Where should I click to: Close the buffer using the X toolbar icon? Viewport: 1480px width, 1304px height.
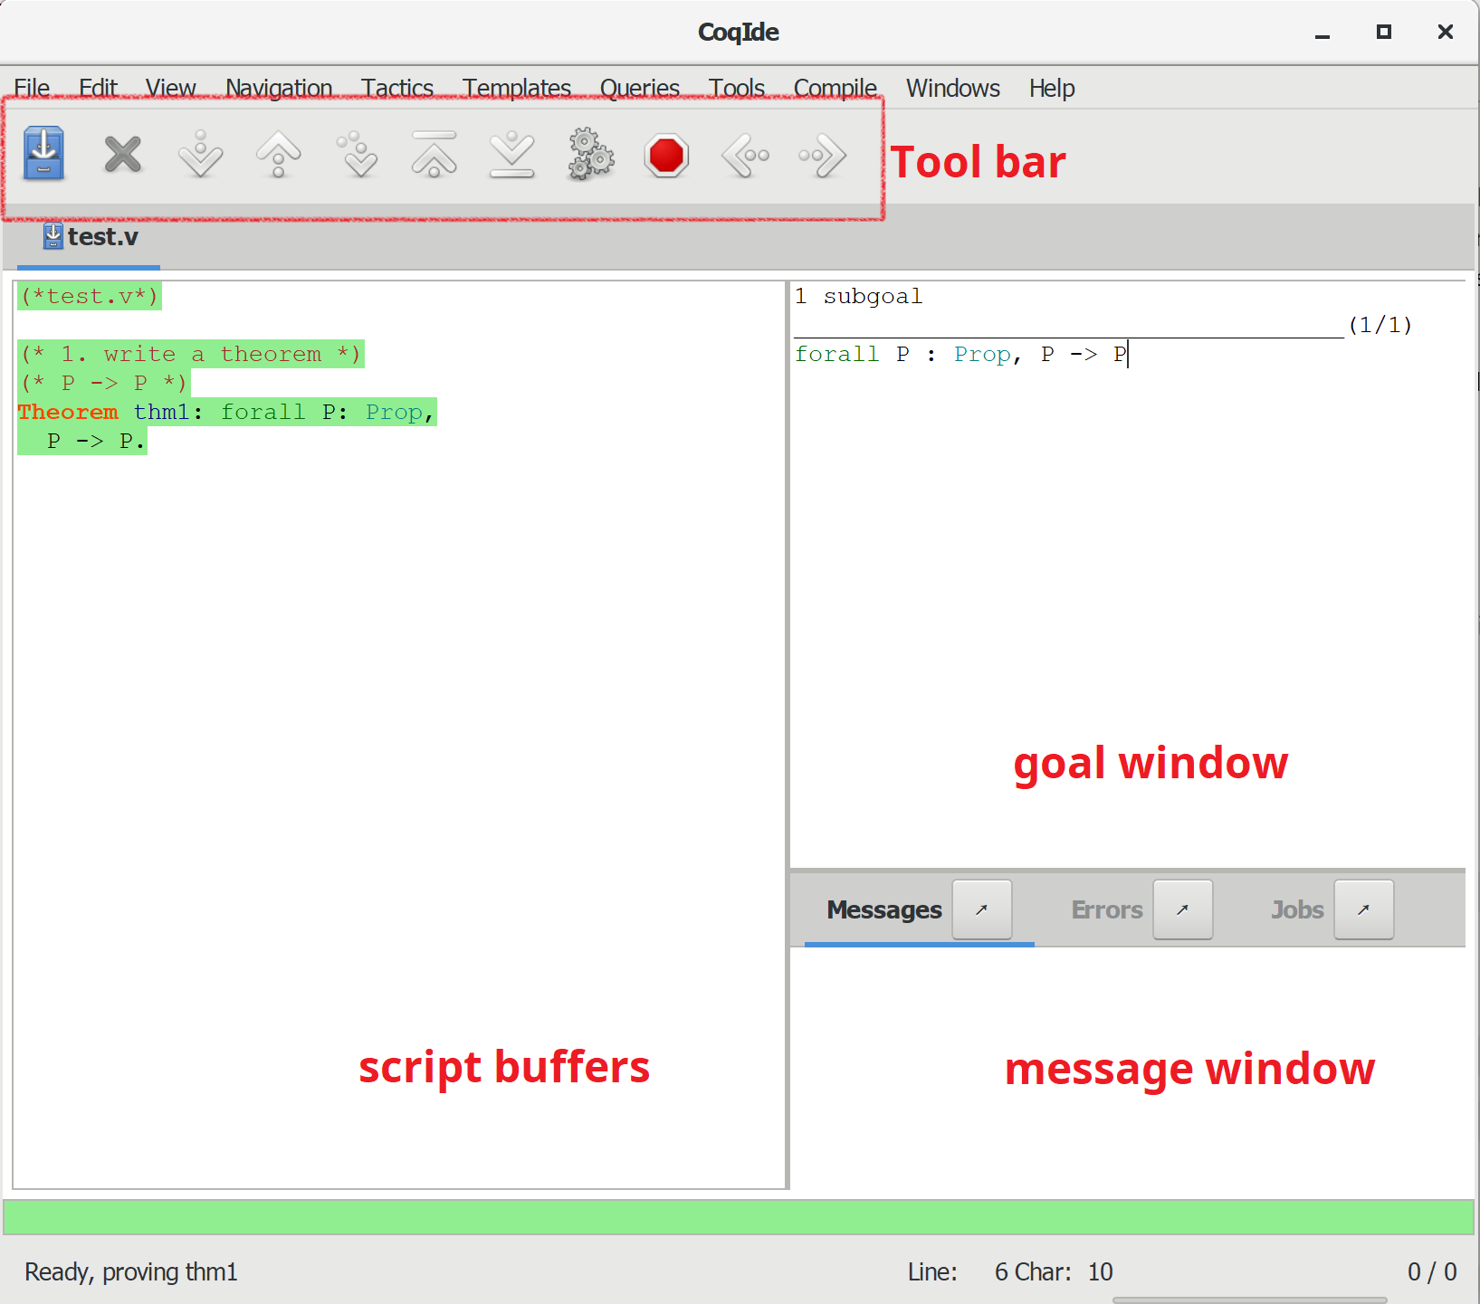pos(122,154)
